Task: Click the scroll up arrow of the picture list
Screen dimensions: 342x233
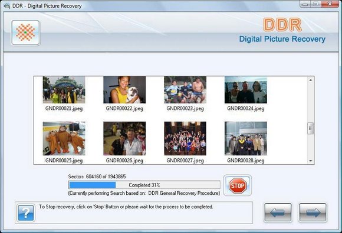Action: tap(310, 80)
